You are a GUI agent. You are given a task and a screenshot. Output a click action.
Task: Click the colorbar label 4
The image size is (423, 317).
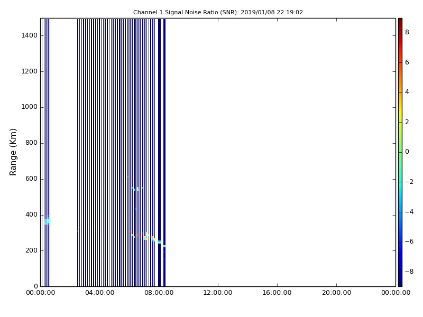pyautogui.click(x=407, y=92)
